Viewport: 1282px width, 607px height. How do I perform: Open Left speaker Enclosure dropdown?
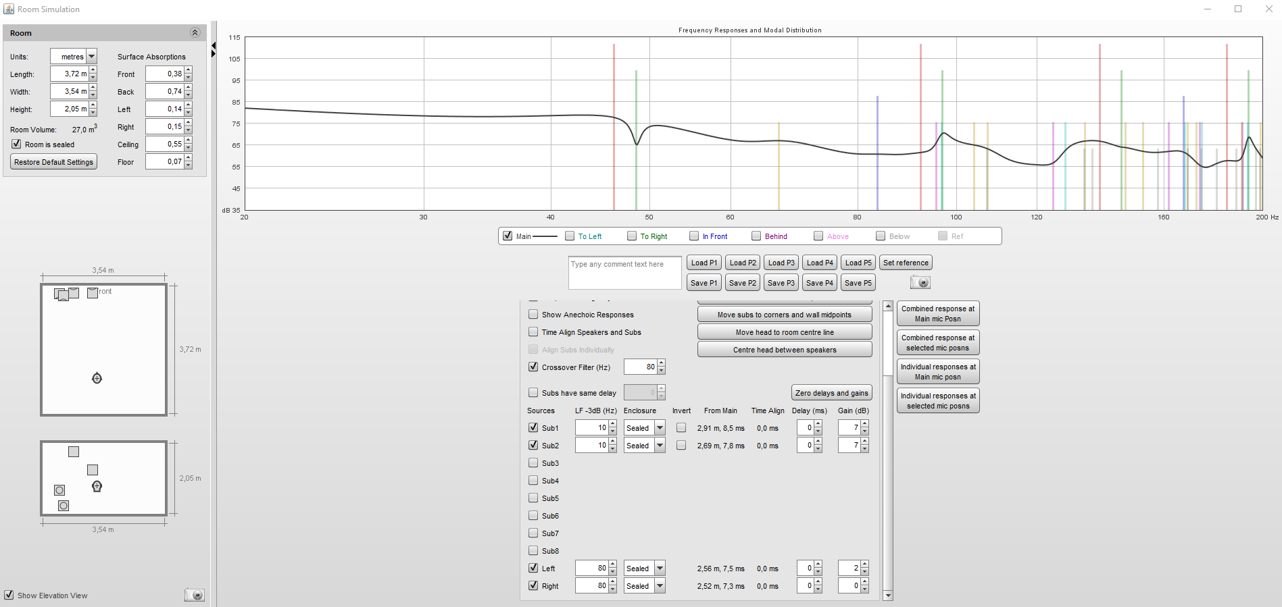pos(660,568)
